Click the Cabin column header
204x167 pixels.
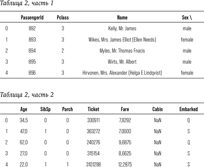[157, 109]
